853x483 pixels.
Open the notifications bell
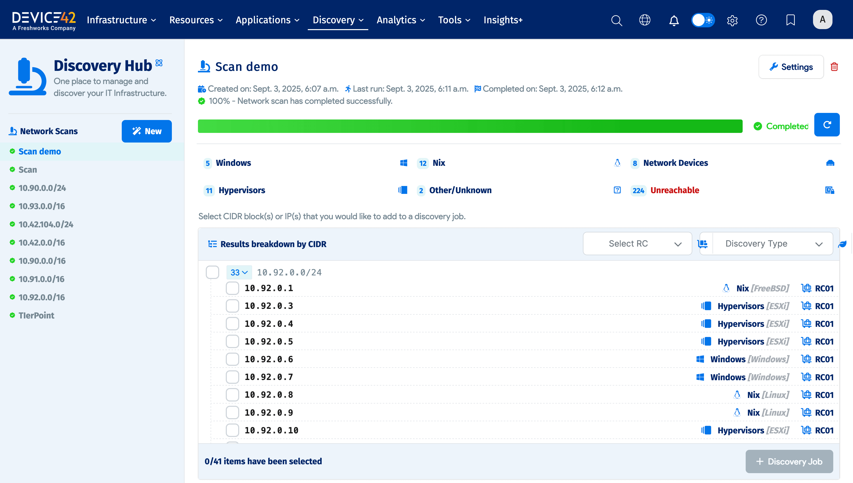[x=674, y=20]
